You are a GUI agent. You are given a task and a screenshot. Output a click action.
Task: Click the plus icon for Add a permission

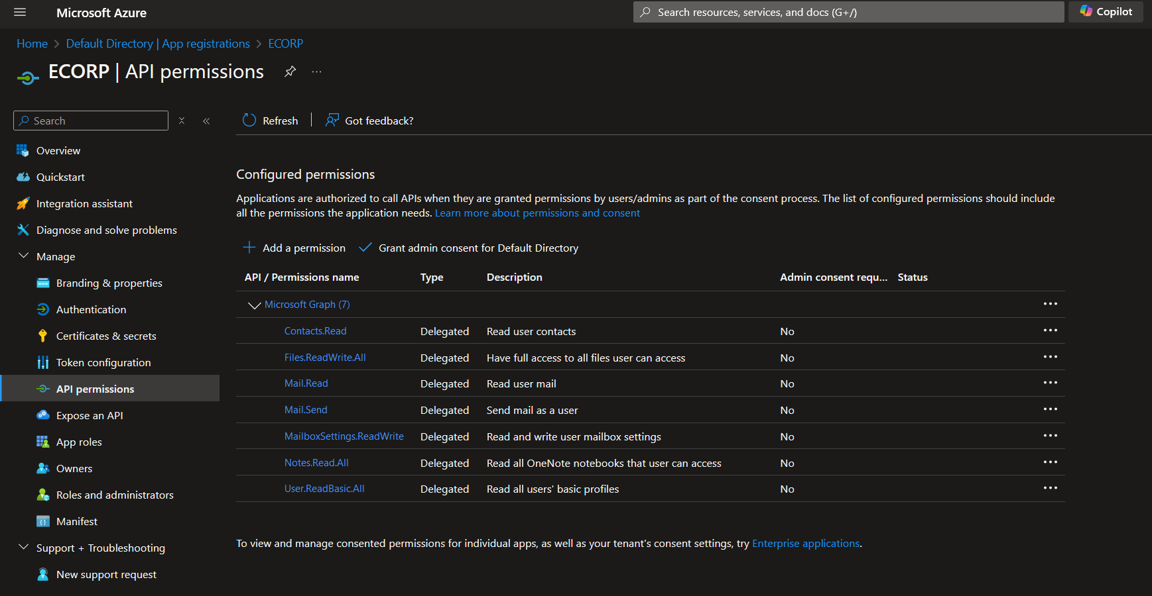pos(249,248)
